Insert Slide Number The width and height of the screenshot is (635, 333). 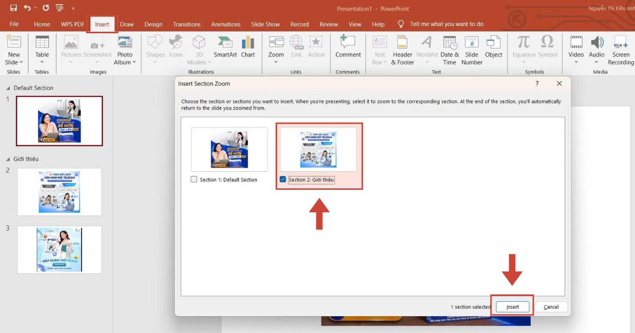471,50
